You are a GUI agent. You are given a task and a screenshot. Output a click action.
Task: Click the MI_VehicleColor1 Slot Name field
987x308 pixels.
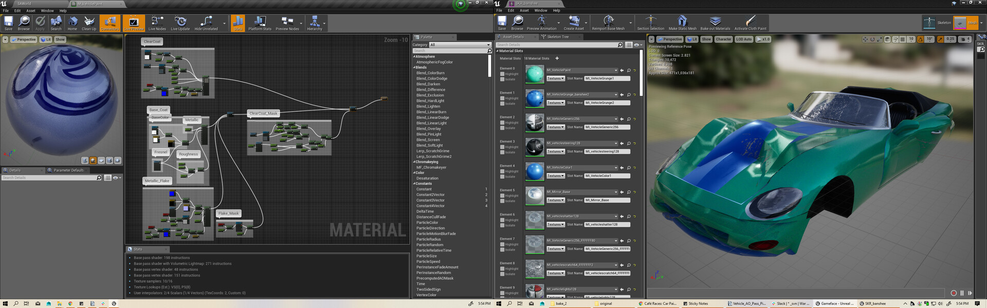pos(607,176)
